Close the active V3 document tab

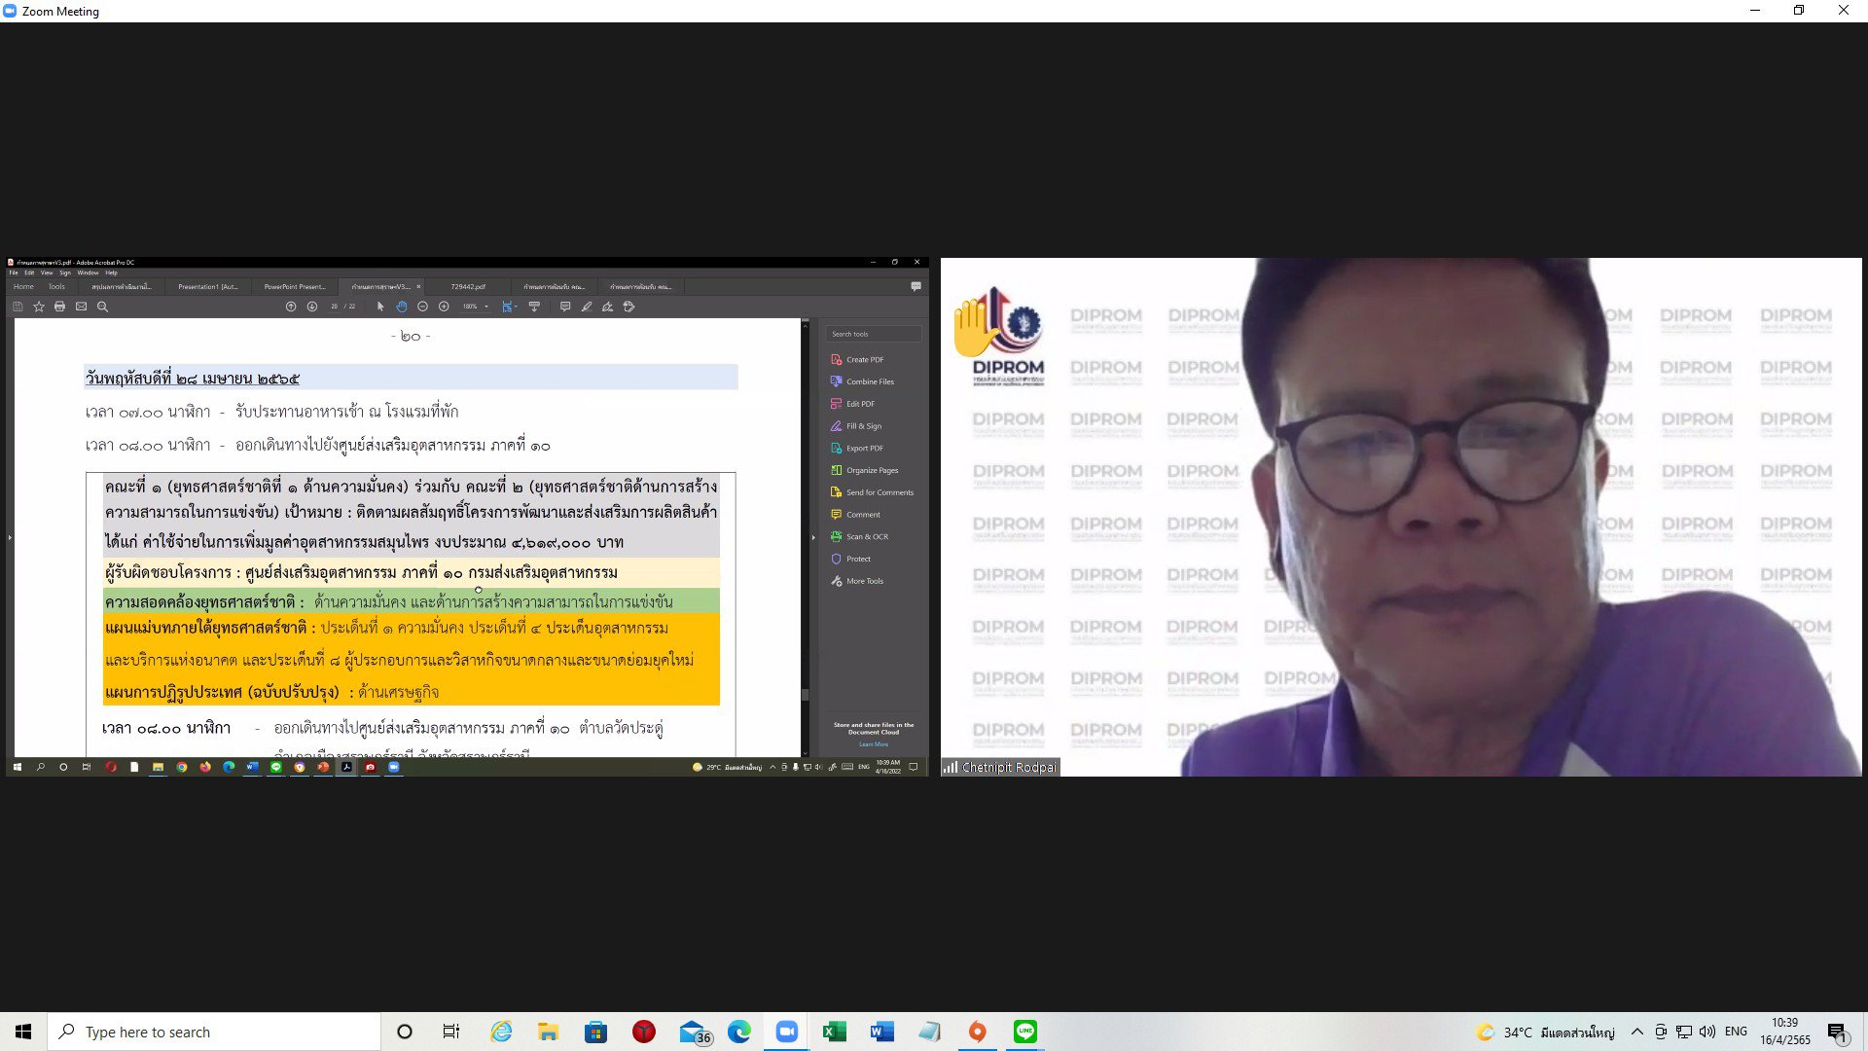click(x=418, y=286)
